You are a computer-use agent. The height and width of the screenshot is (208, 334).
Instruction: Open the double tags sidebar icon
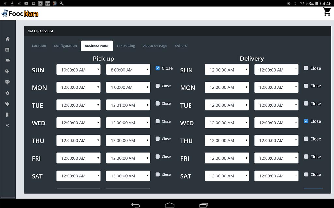[8, 82]
